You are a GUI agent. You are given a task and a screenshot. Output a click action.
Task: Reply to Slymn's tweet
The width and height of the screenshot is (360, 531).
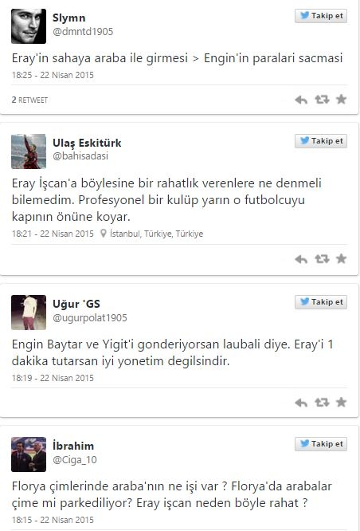coord(301,100)
